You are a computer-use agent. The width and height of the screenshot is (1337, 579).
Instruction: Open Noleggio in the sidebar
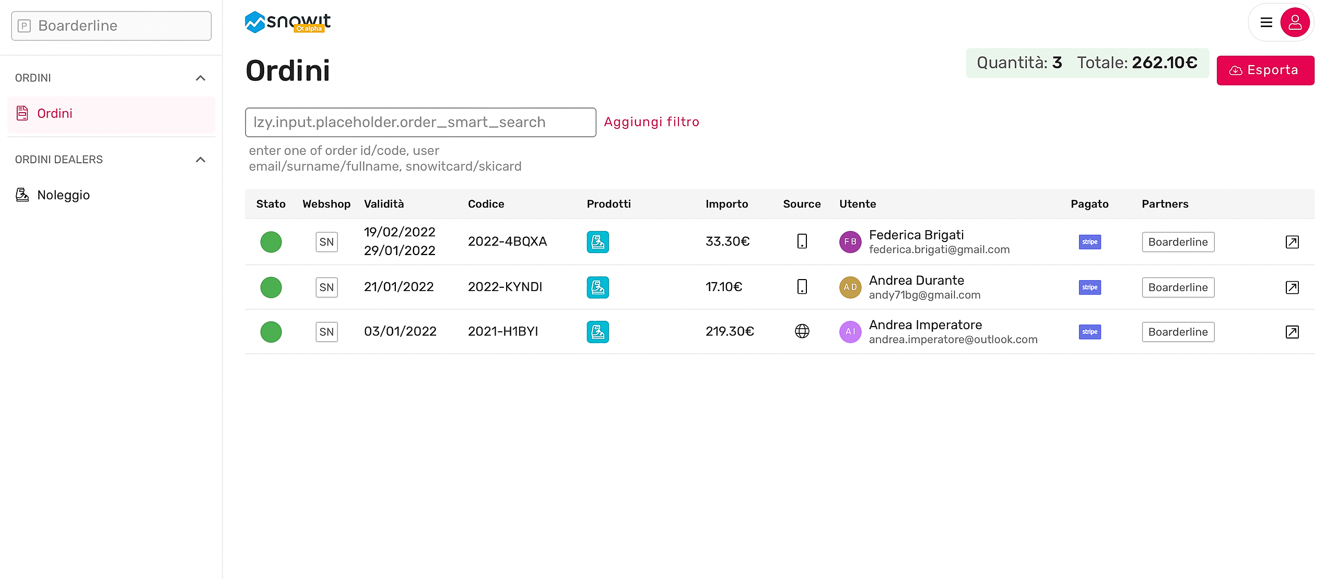pyautogui.click(x=63, y=195)
